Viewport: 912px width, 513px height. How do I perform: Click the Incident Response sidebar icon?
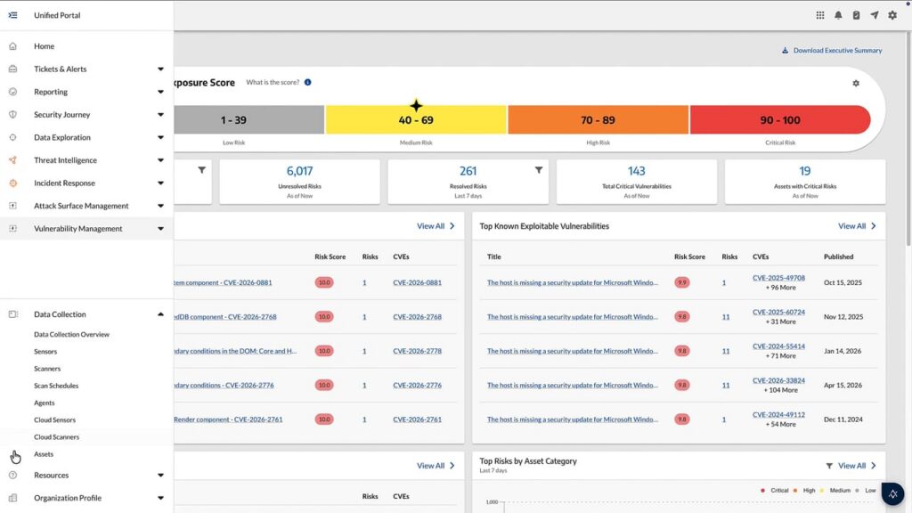coord(12,183)
